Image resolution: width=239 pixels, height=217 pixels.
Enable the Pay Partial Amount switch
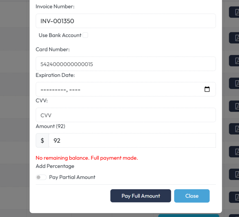[41, 177]
